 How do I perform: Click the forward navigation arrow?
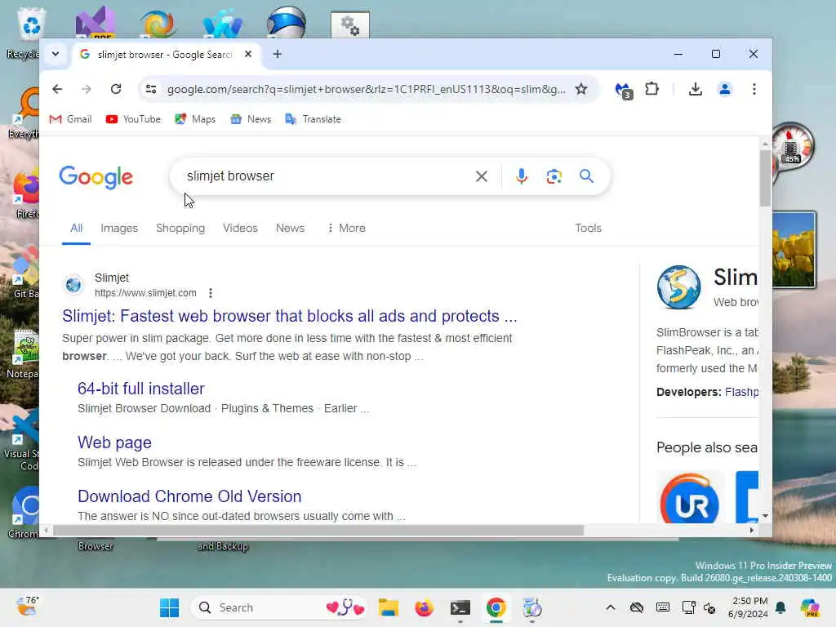87,89
